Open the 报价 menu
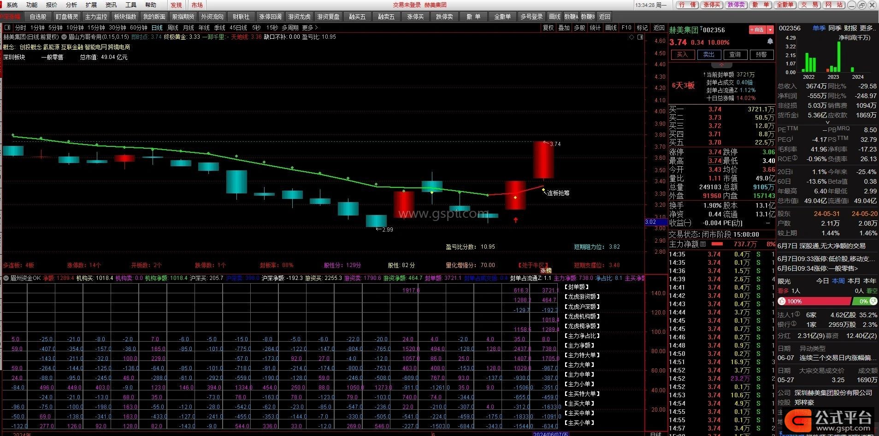Screen dimensions: 879x436 click(x=52, y=5)
